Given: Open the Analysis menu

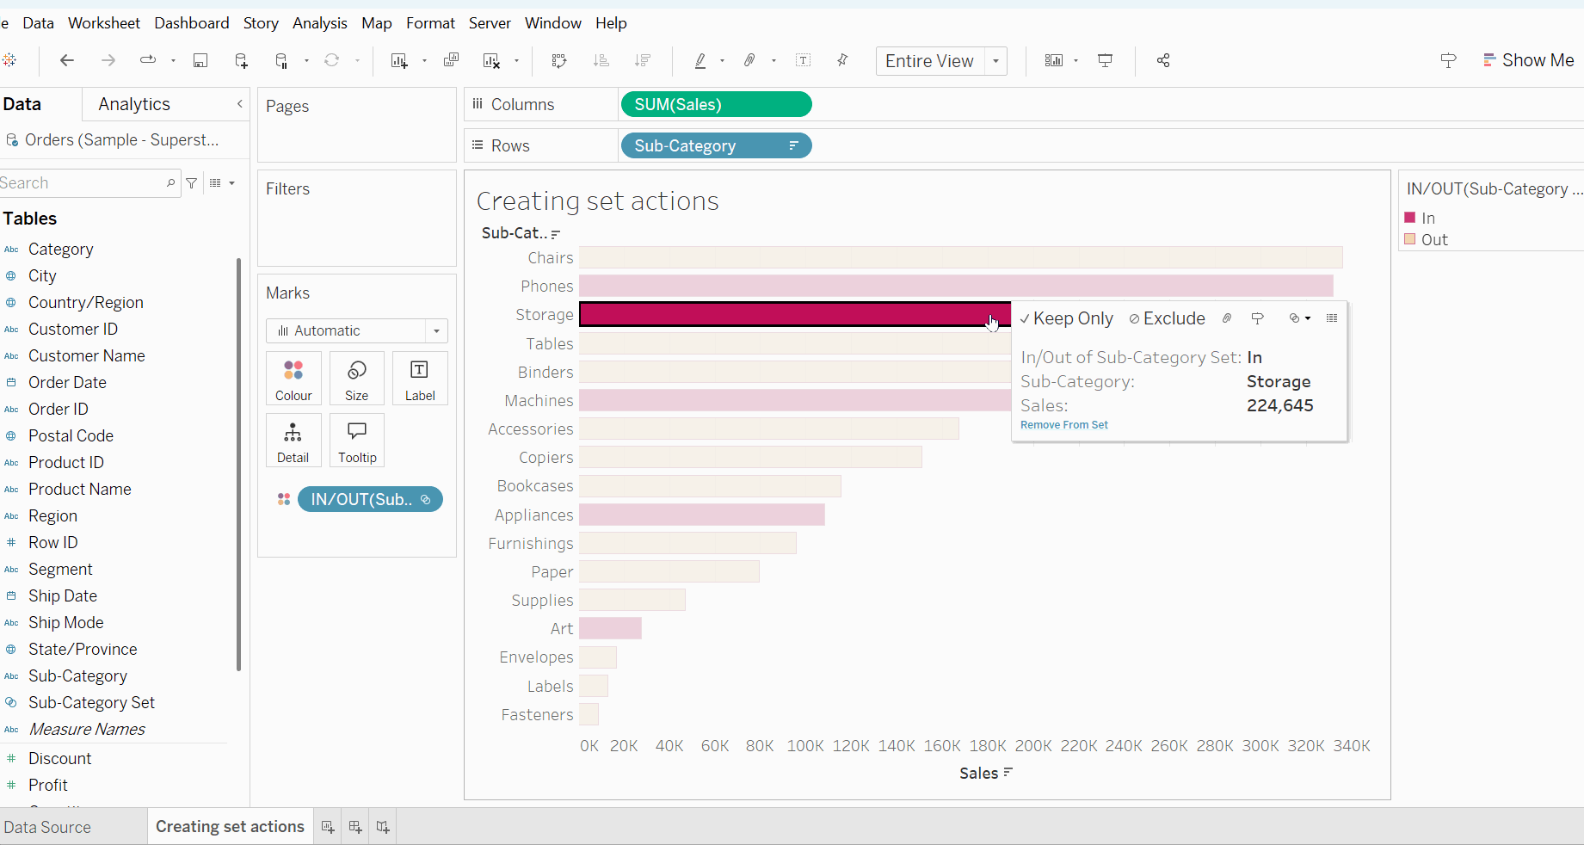Looking at the screenshot, I should (319, 23).
